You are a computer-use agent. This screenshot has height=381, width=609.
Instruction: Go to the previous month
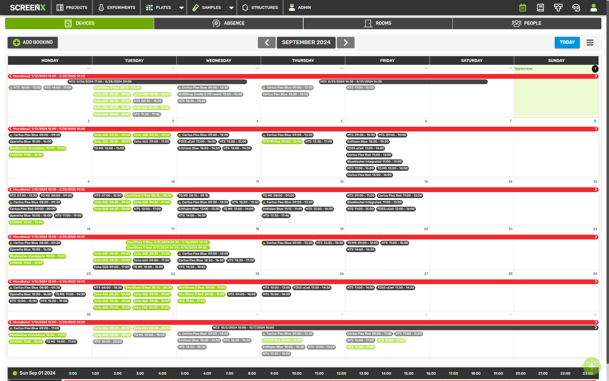click(x=267, y=43)
